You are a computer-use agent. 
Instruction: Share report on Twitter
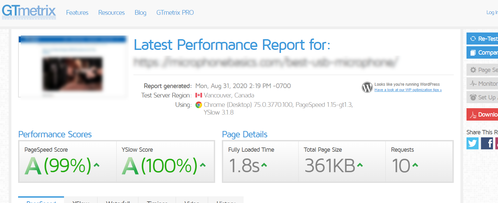[473, 143]
